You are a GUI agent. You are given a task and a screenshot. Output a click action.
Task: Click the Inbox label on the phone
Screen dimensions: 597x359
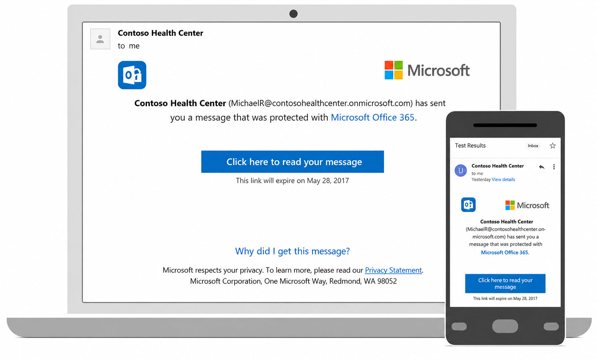(533, 146)
